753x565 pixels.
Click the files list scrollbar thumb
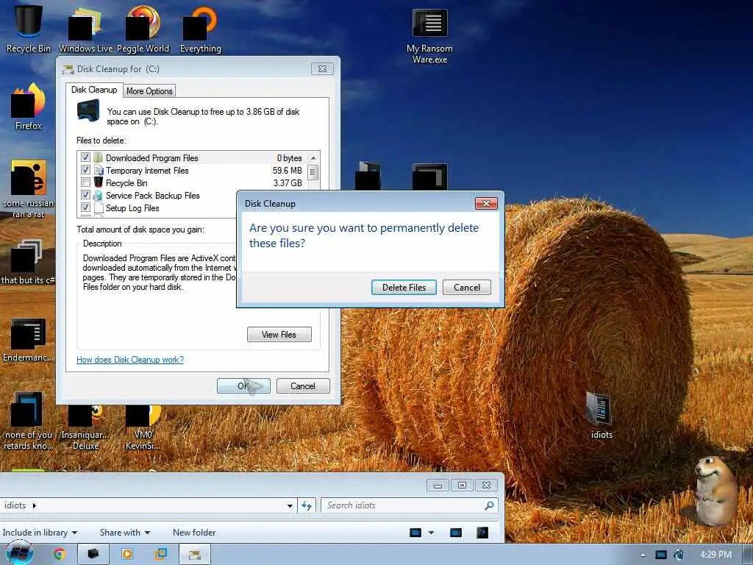pyautogui.click(x=313, y=172)
